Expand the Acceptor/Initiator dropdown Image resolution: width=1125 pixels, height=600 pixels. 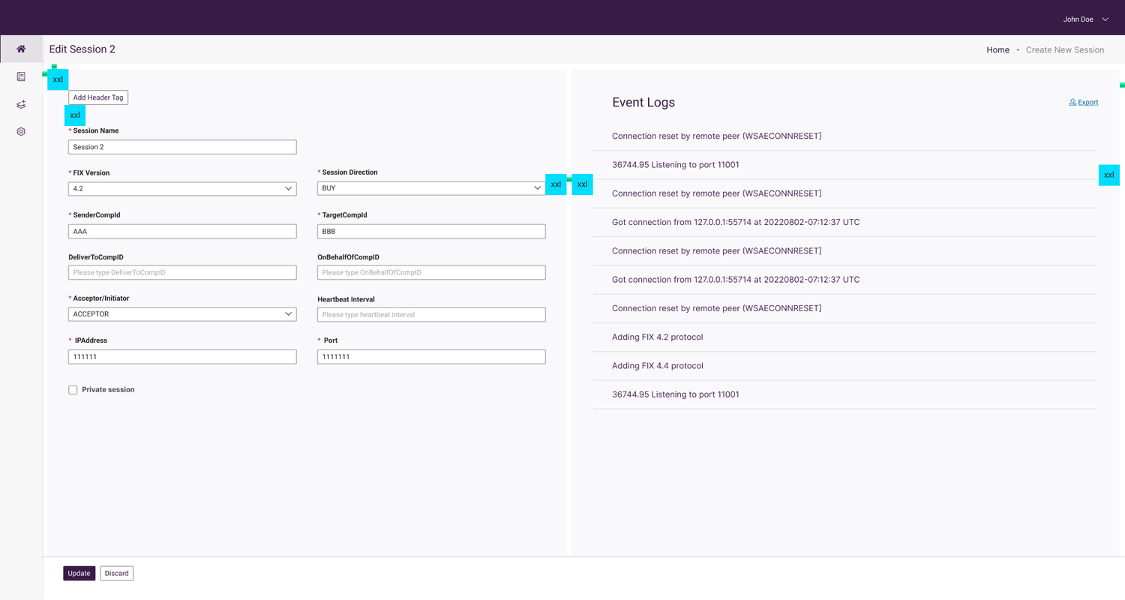coord(182,314)
